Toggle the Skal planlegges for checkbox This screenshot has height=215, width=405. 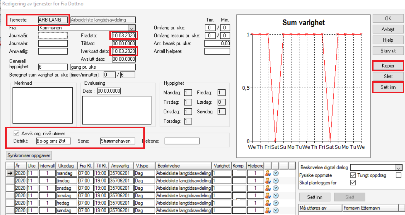tap(353, 182)
